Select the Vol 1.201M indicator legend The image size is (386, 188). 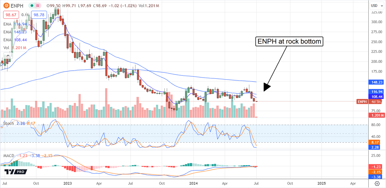pyautogui.click(x=14, y=48)
